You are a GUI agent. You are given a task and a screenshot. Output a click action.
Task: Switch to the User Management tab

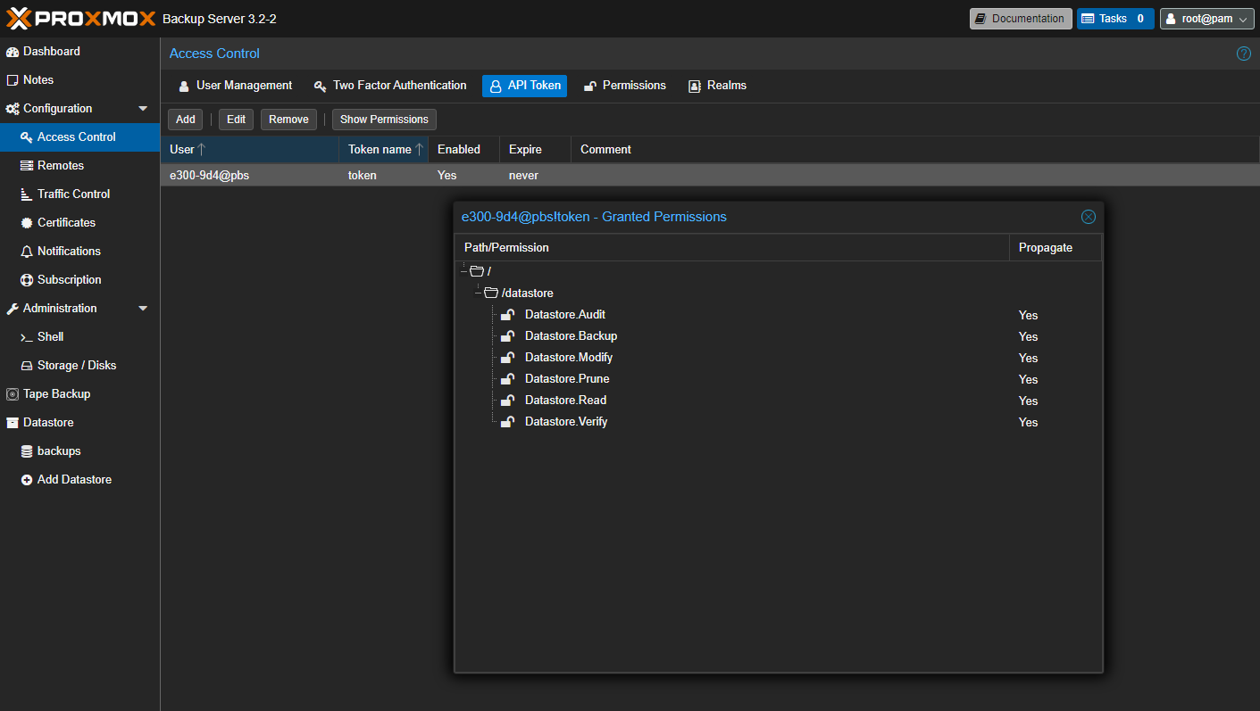[236, 86]
